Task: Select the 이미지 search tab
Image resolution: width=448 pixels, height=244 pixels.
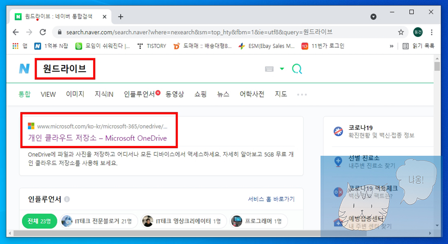Action: click(75, 94)
